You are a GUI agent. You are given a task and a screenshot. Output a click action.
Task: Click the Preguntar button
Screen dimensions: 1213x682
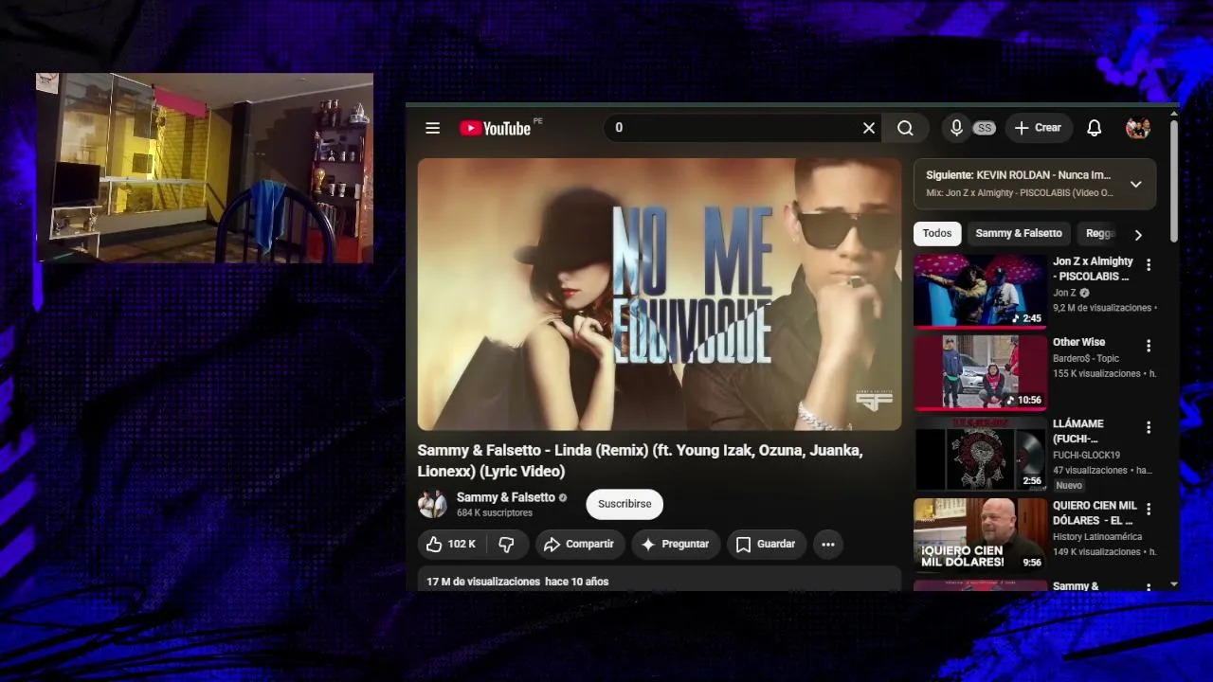pyautogui.click(x=675, y=544)
